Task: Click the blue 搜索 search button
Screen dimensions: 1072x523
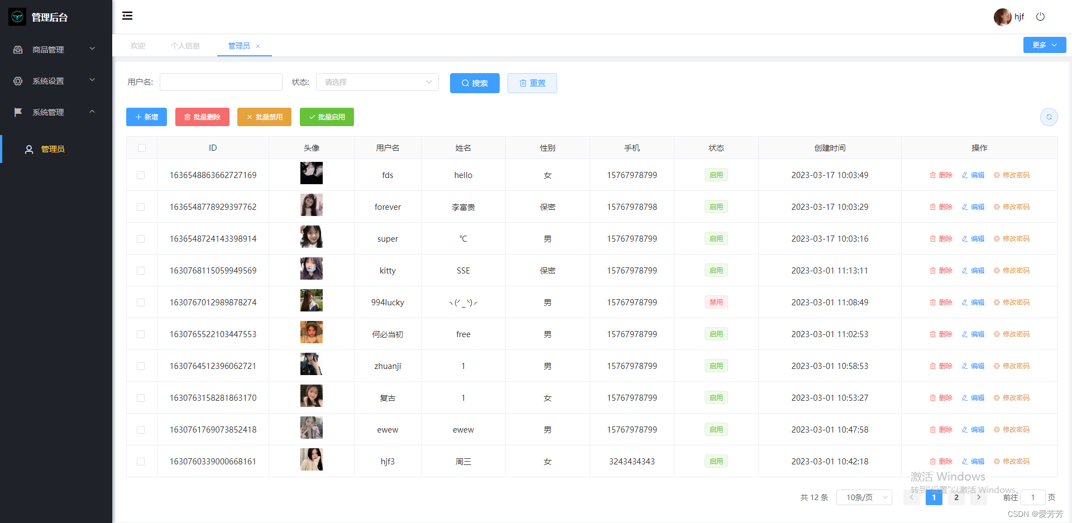Action: pyautogui.click(x=475, y=83)
